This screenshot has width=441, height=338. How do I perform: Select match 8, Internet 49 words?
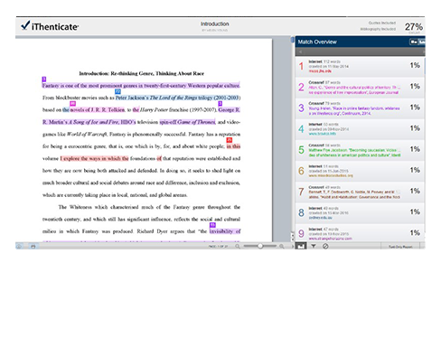360,213
